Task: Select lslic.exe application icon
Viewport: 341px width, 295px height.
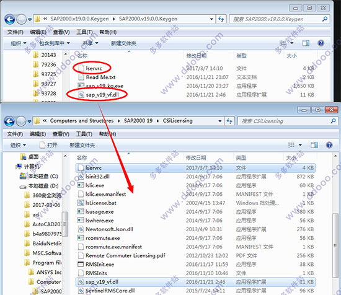Action: click(81, 185)
